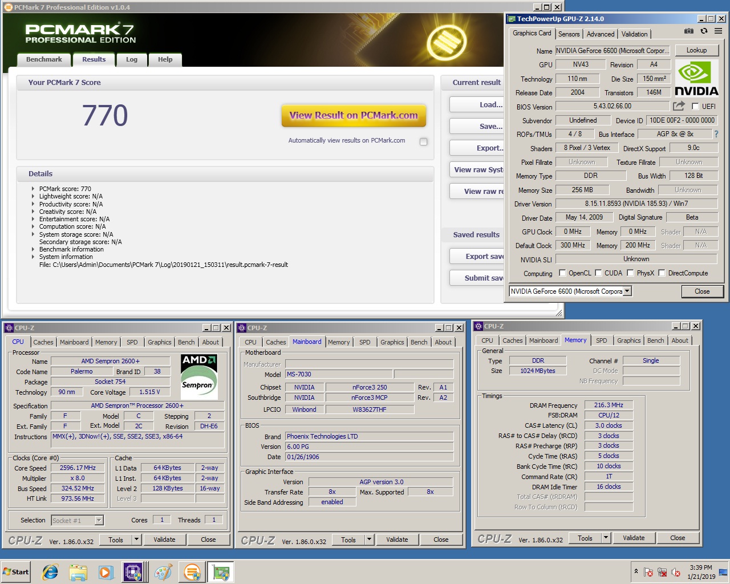The image size is (730, 584).
Task: Click the Action Center flag tray icon
Action: point(648,572)
